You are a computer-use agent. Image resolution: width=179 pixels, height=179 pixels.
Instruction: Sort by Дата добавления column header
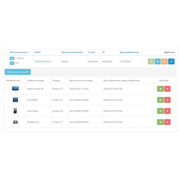coord(129,52)
